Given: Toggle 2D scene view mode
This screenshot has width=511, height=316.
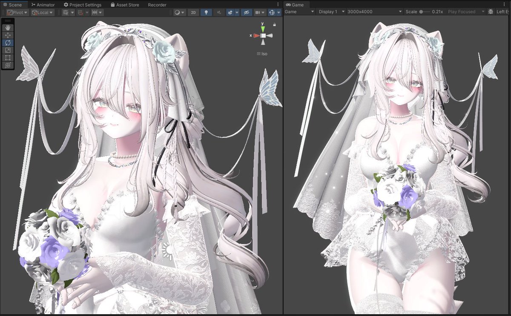Looking at the screenshot, I should [193, 12].
